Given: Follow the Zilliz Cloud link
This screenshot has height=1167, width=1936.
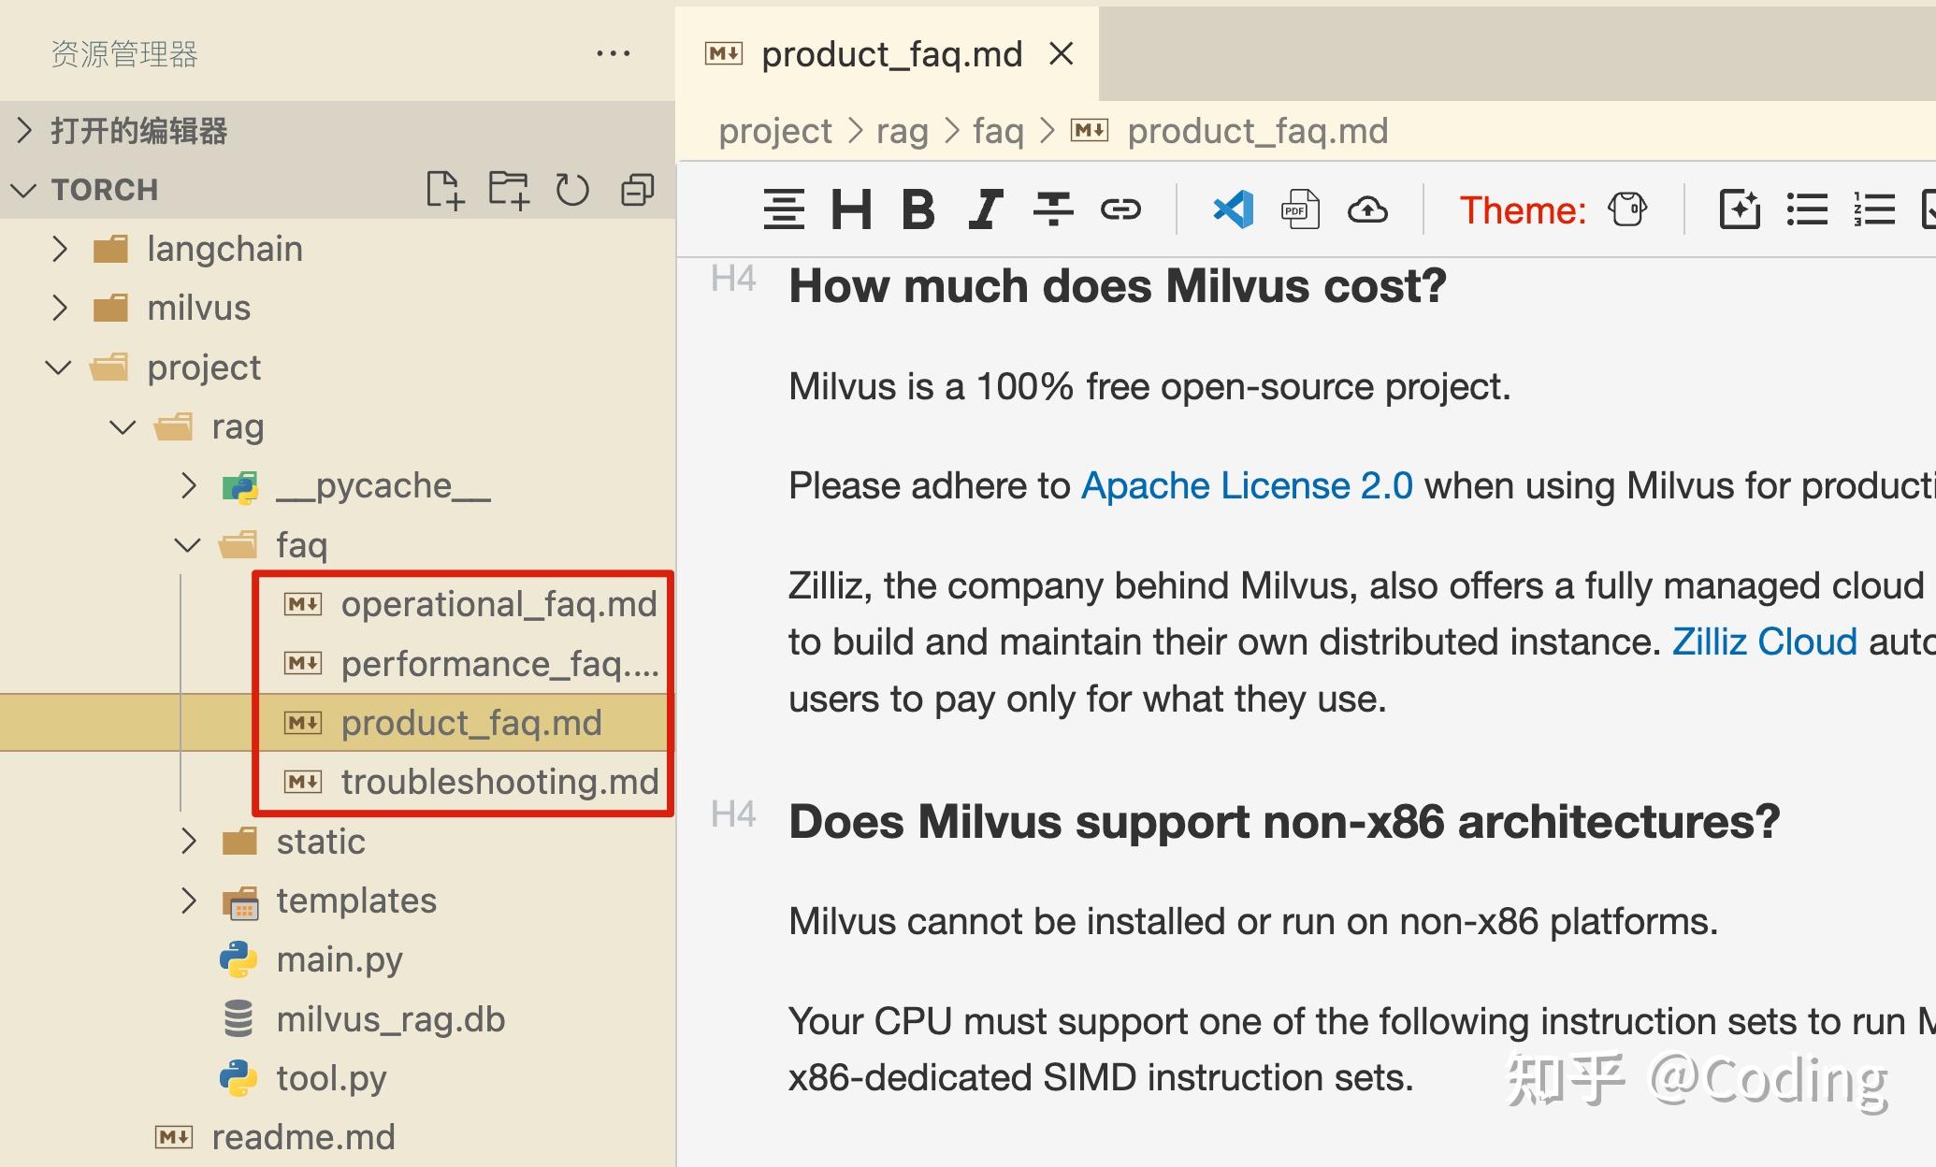Looking at the screenshot, I should tap(1763, 641).
